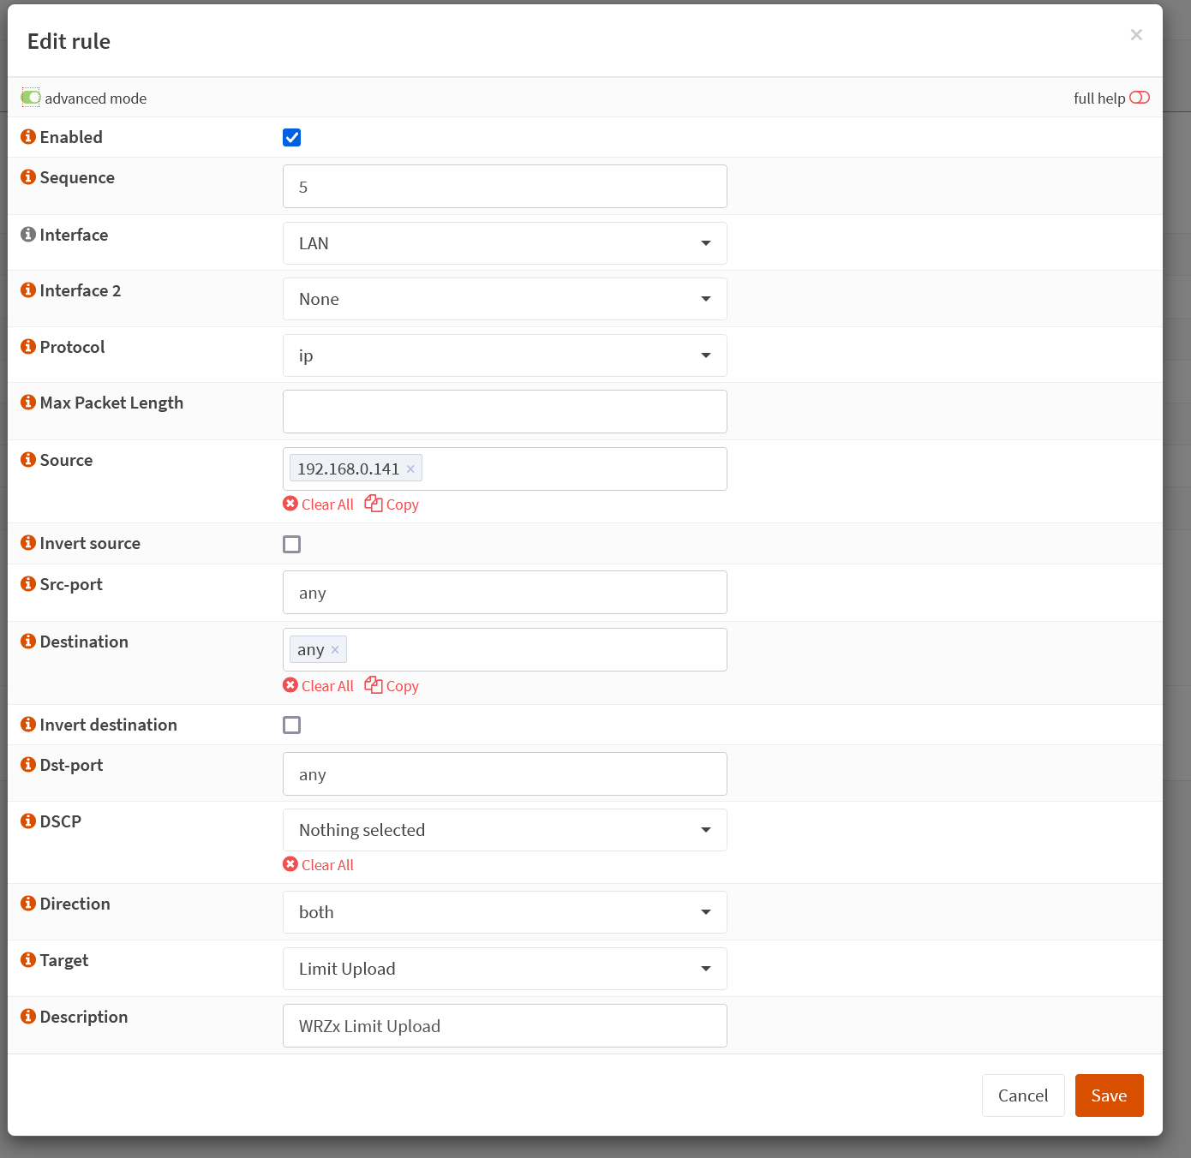Click Clear All under Source
Image resolution: width=1191 pixels, height=1158 pixels.
pyautogui.click(x=318, y=504)
